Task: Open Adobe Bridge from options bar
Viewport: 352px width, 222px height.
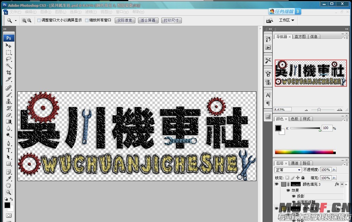Action: [x=269, y=20]
